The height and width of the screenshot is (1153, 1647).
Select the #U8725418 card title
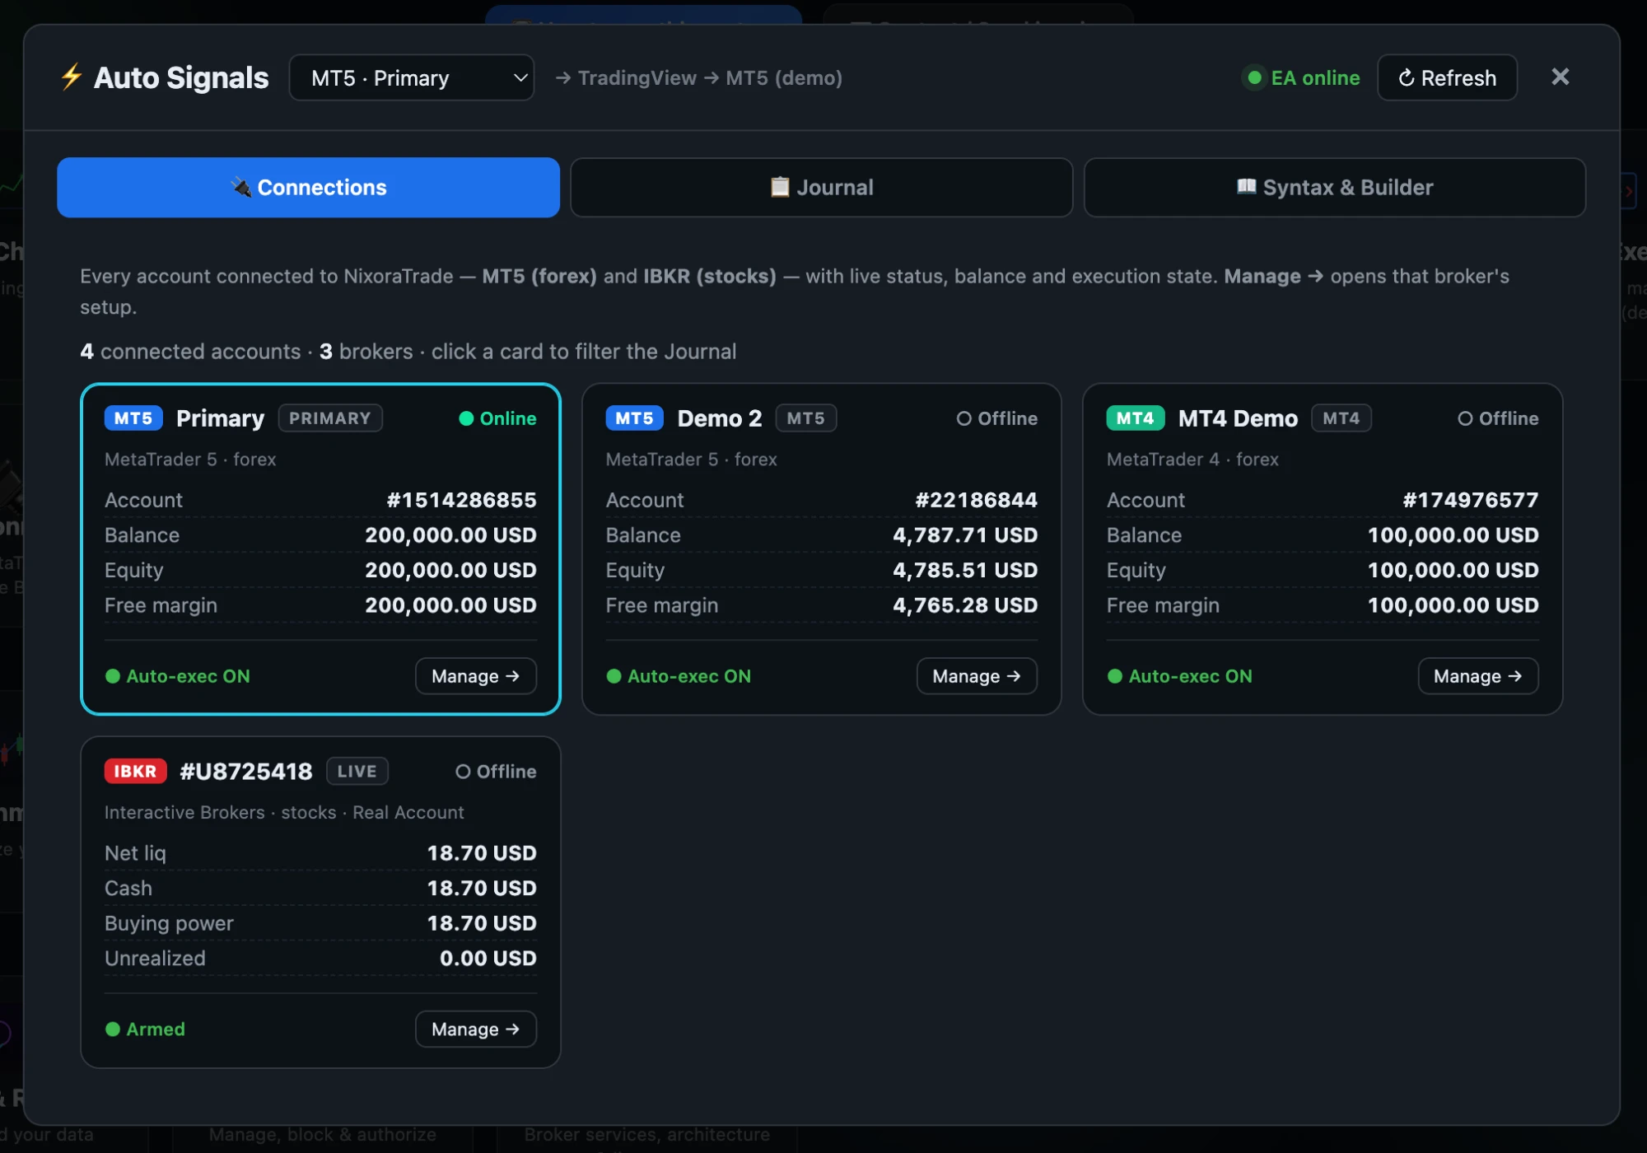246,772
